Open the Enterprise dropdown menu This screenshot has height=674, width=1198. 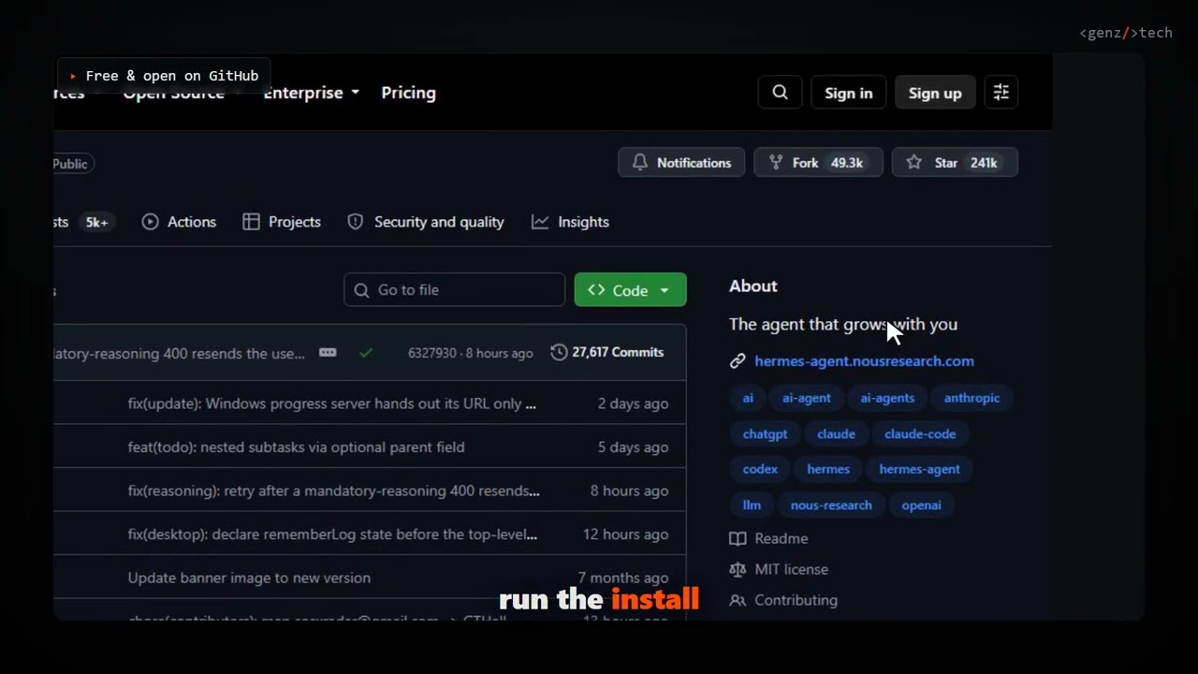coord(311,93)
